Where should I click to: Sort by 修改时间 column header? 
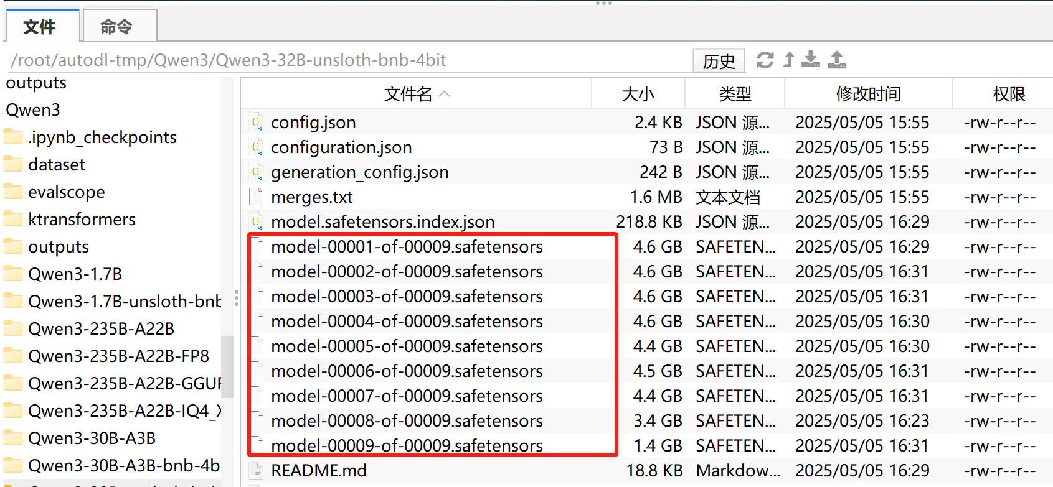[x=869, y=94]
